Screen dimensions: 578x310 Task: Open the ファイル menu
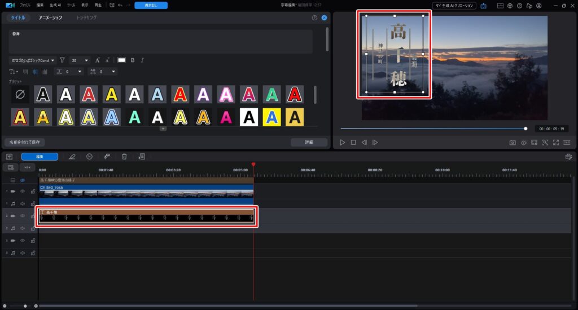point(25,5)
